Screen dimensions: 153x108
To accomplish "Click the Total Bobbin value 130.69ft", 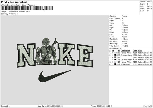I will point(125,46).
